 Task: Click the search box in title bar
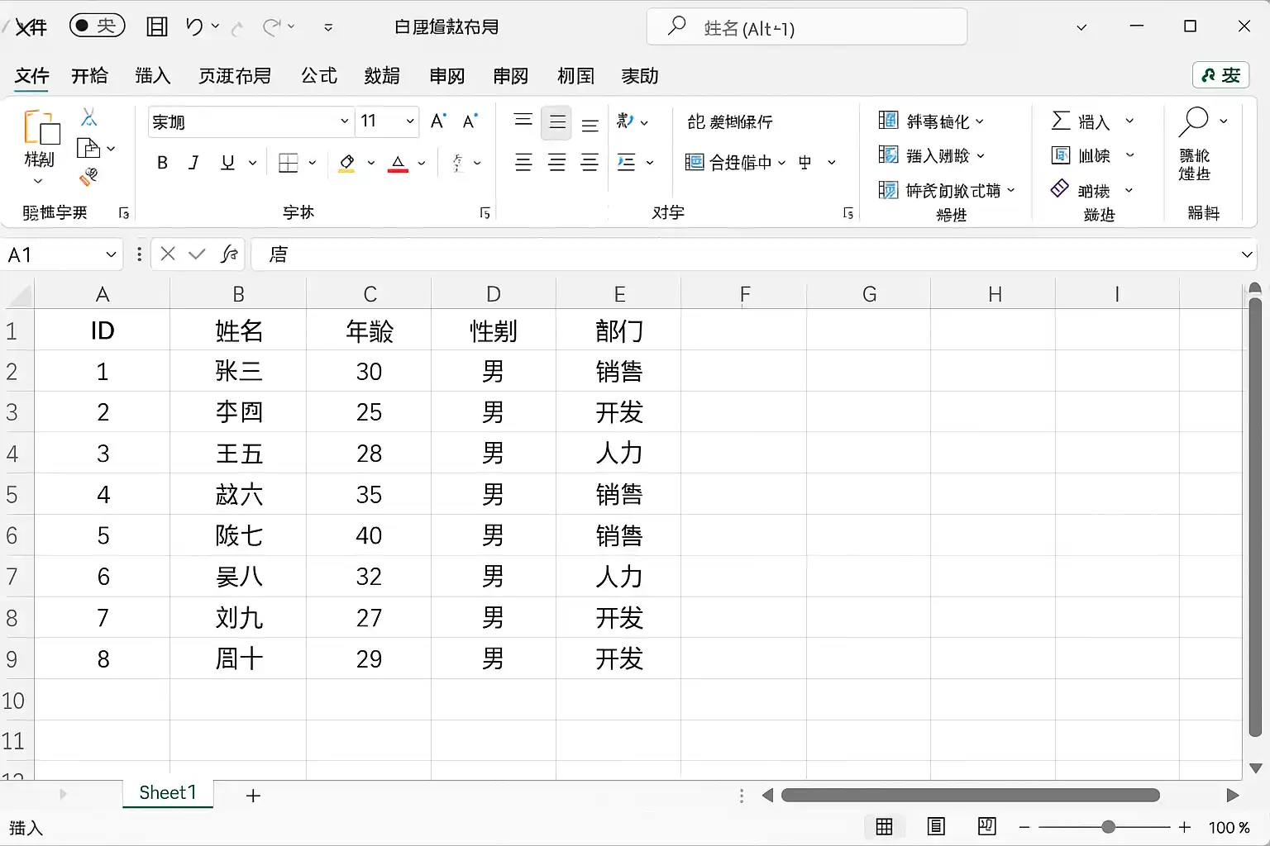807,27
